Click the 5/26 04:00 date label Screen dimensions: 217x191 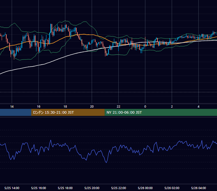198,188
